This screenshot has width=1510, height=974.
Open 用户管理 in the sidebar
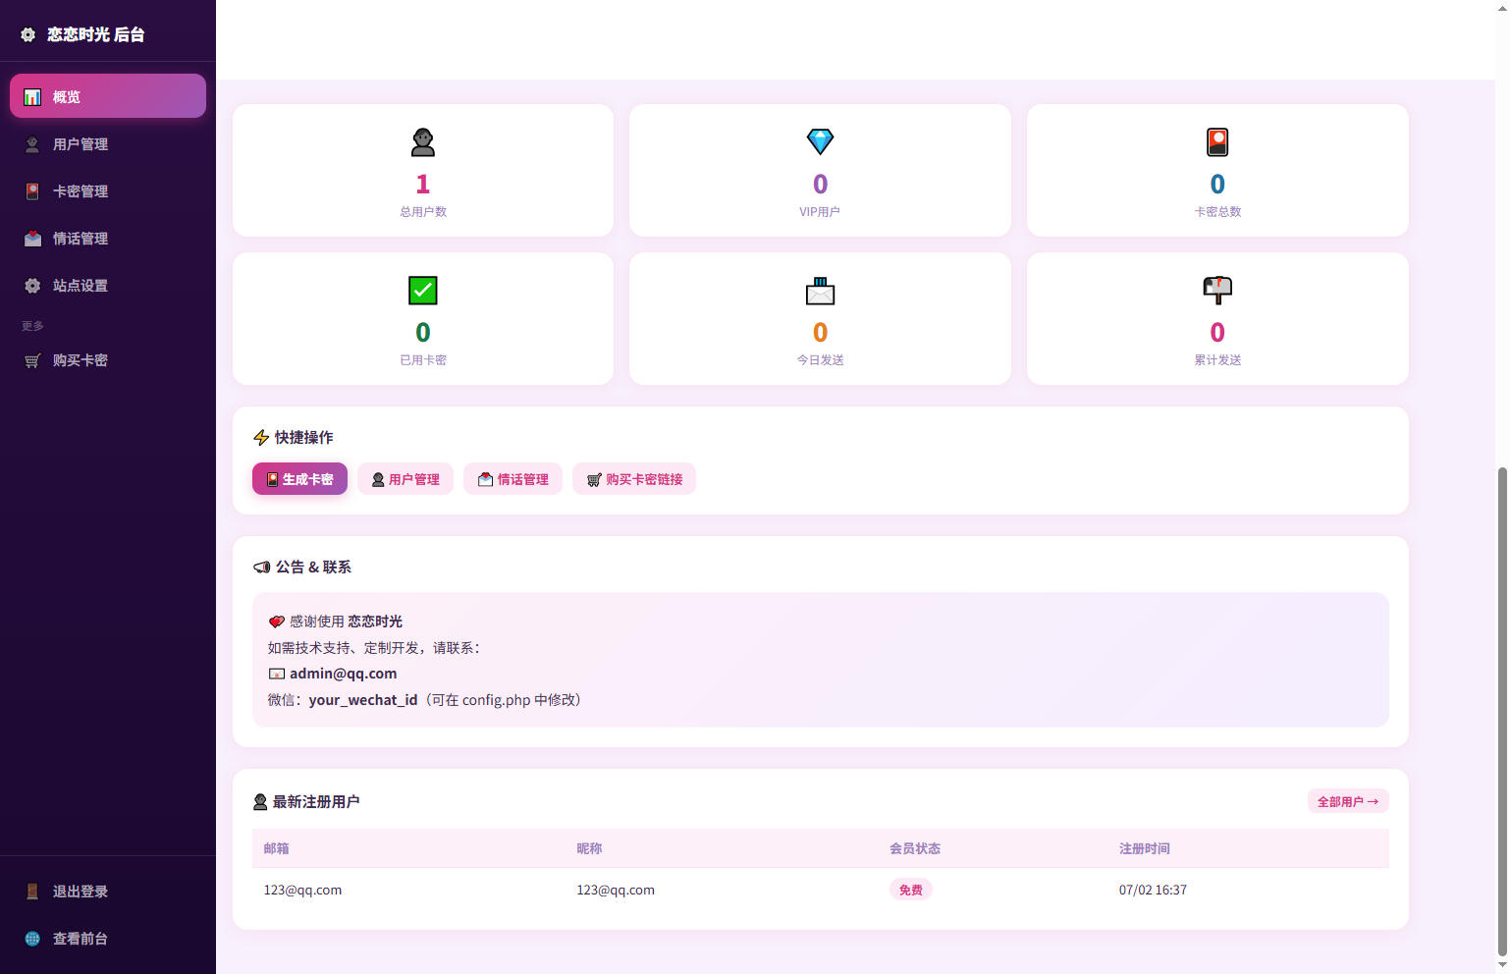click(x=108, y=144)
